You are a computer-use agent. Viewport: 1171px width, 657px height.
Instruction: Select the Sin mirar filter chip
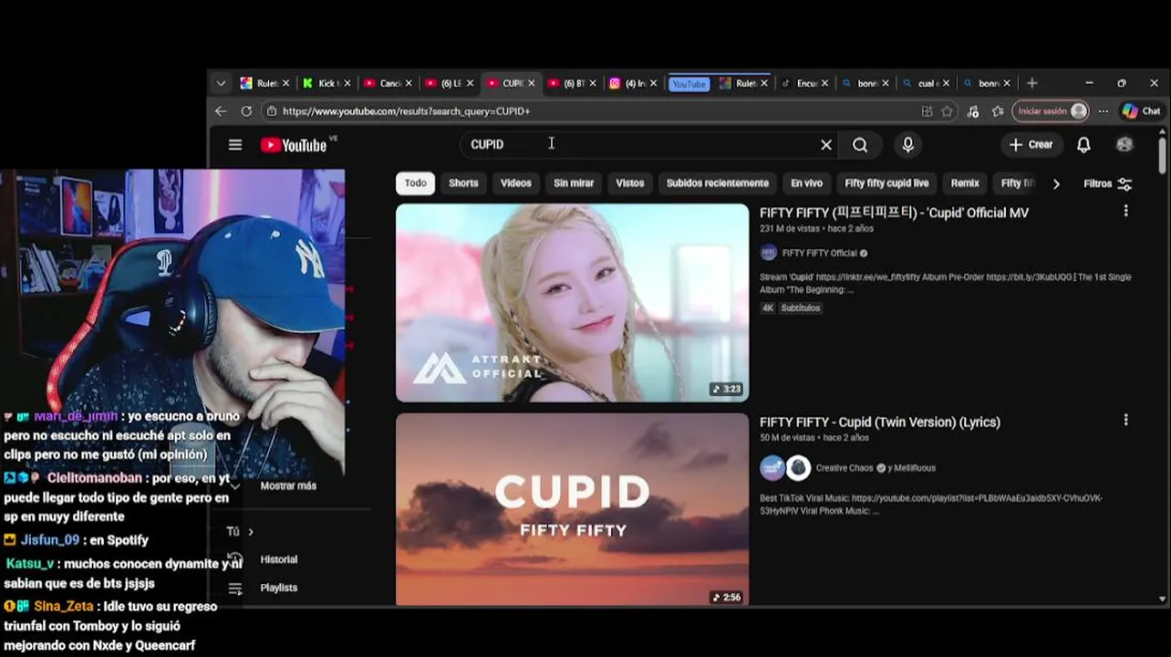[x=574, y=183]
